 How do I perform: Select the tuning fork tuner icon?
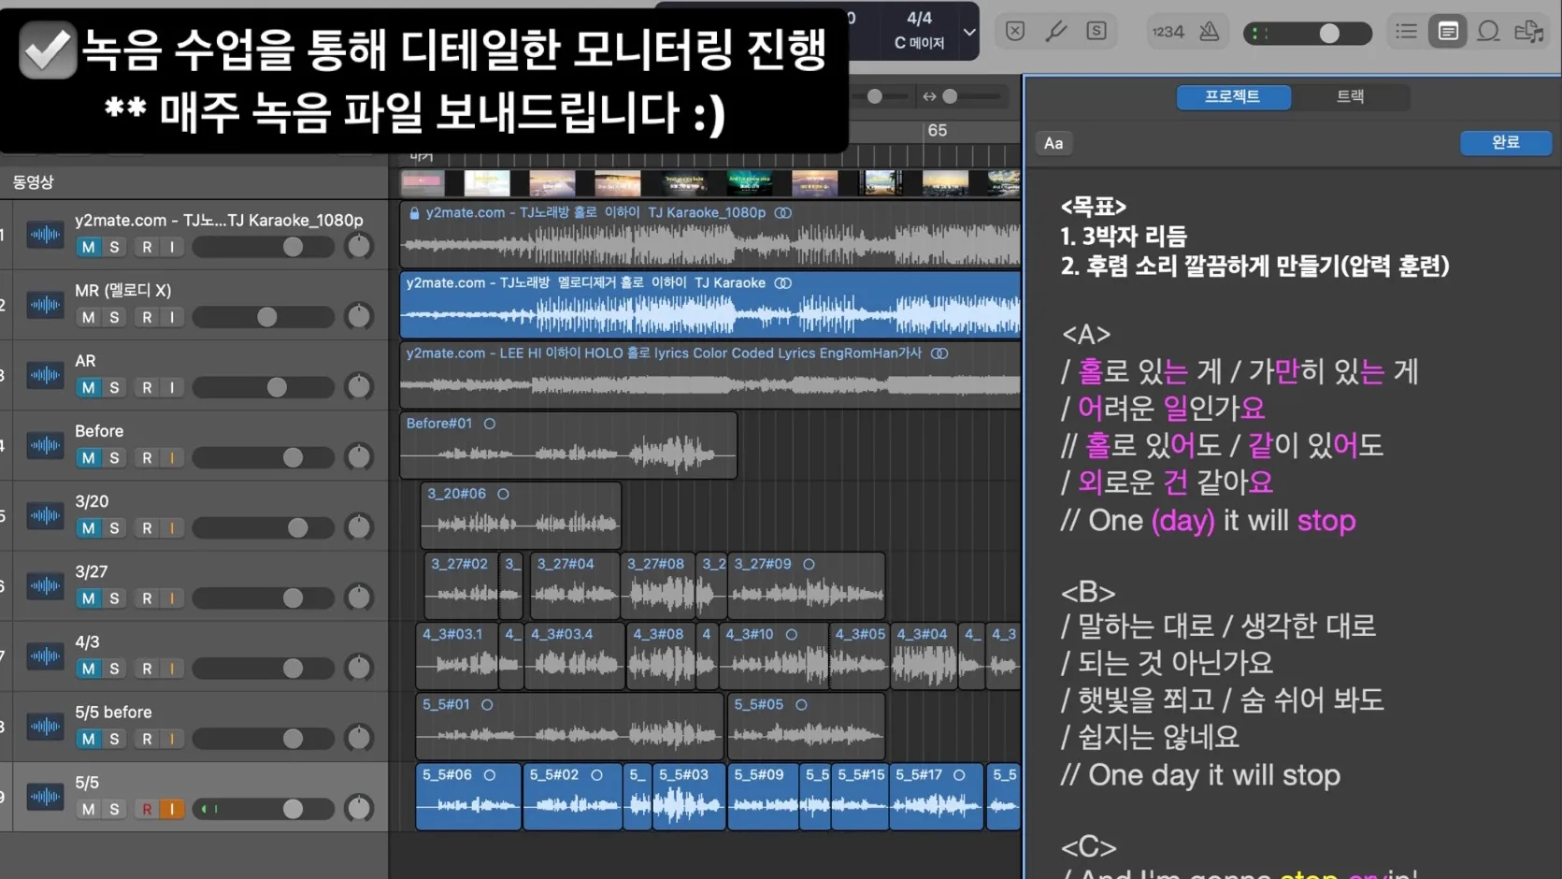point(1057,32)
